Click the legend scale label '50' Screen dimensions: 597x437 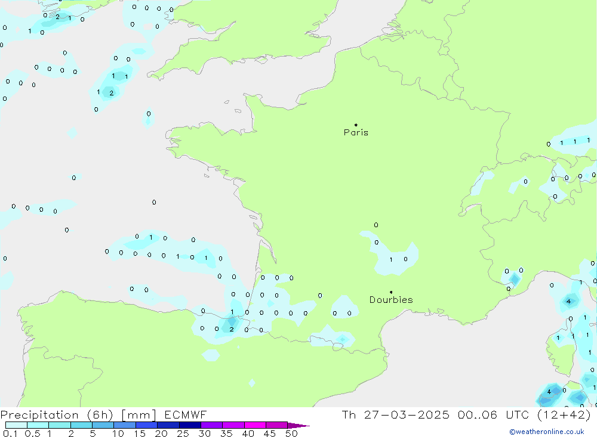point(291,433)
